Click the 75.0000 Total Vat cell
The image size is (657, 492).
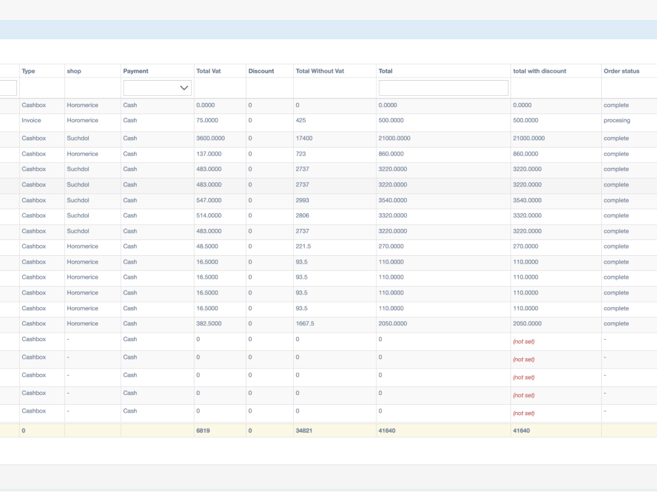[207, 121]
